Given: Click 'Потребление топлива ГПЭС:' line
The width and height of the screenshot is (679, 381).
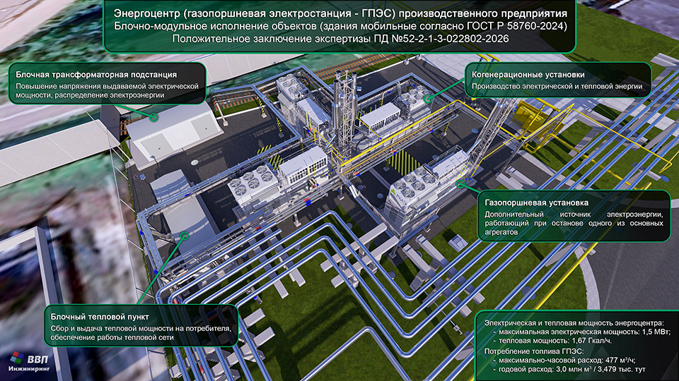Looking at the screenshot, I should click(534, 351).
